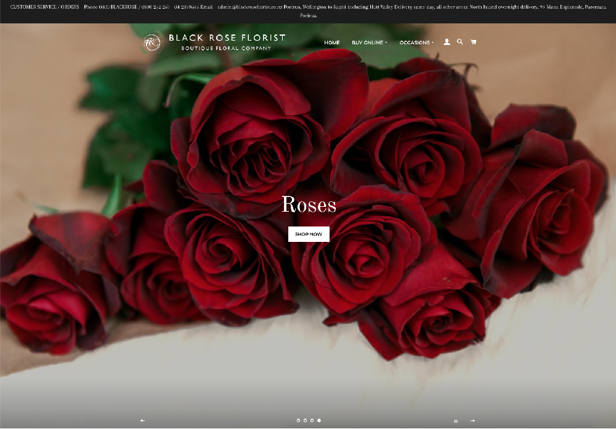Click the Roses slide heading
The image size is (616, 429).
(309, 205)
